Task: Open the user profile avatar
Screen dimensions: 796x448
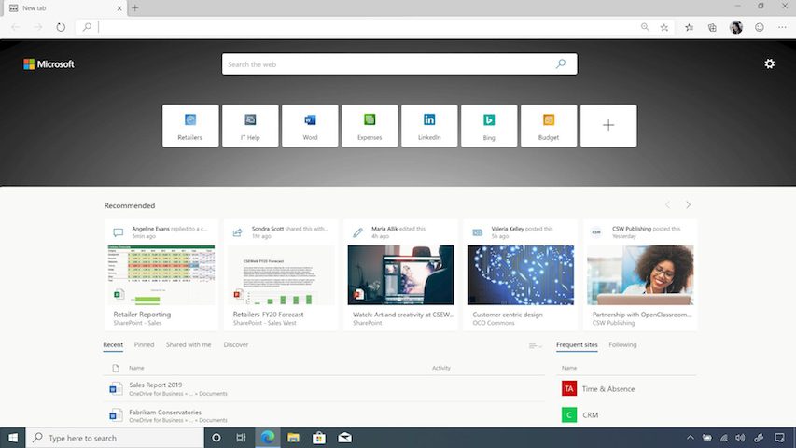Action: pyautogui.click(x=736, y=28)
